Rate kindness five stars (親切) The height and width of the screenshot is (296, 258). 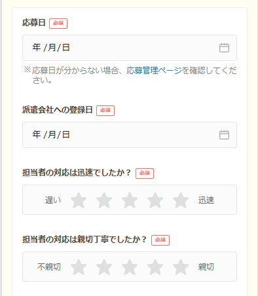(x=181, y=267)
